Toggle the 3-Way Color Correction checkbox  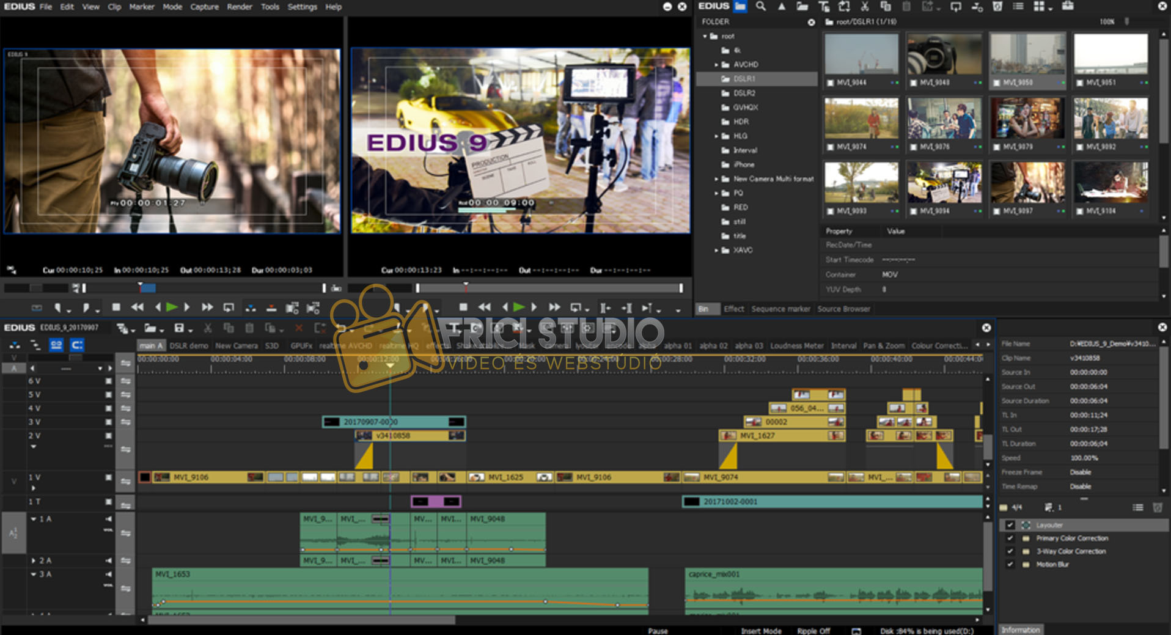coord(1010,551)
